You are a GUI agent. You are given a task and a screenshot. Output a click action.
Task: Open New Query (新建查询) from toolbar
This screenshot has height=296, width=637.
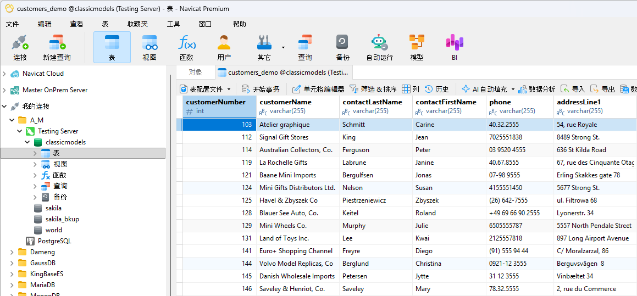(57, 42)
